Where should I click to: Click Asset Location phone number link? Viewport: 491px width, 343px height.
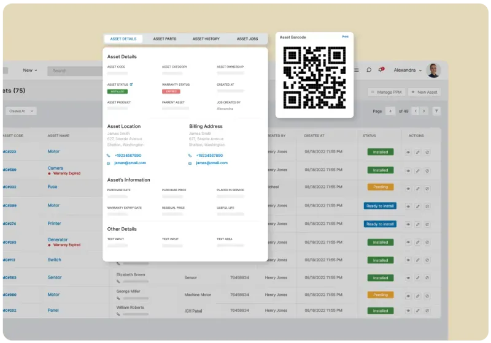pos(128,155)
